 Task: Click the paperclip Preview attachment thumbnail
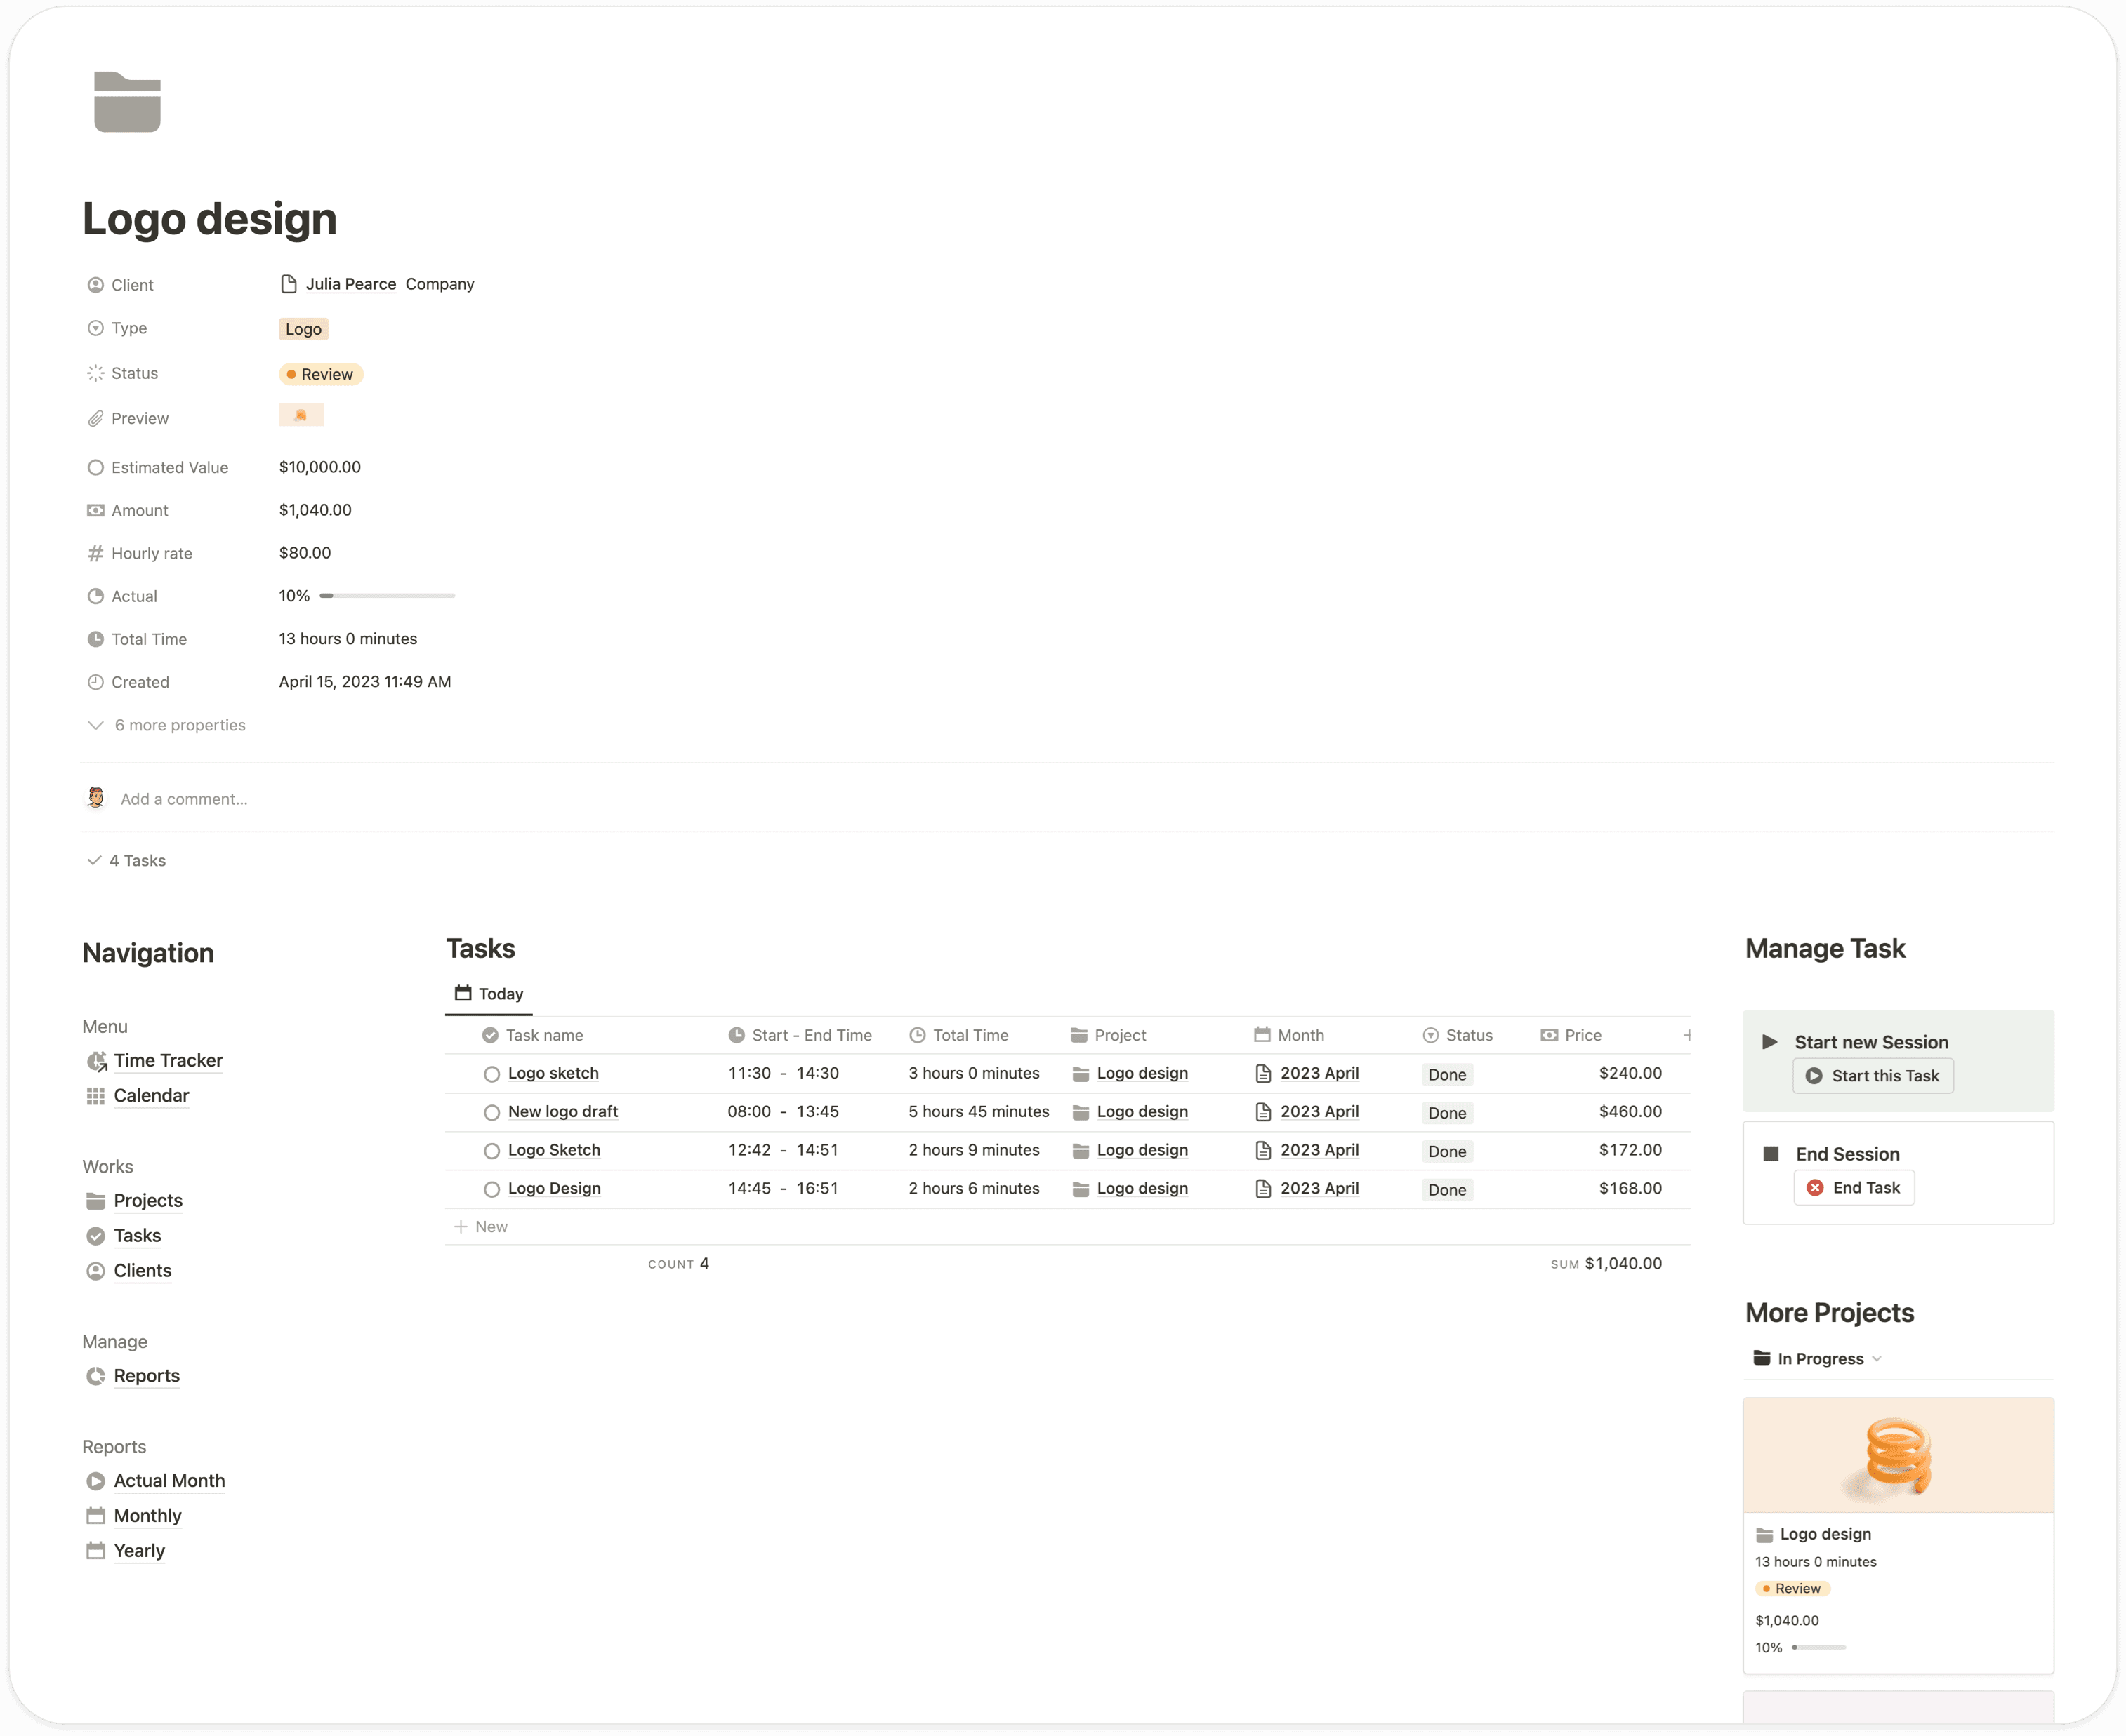tap(301, 414)
